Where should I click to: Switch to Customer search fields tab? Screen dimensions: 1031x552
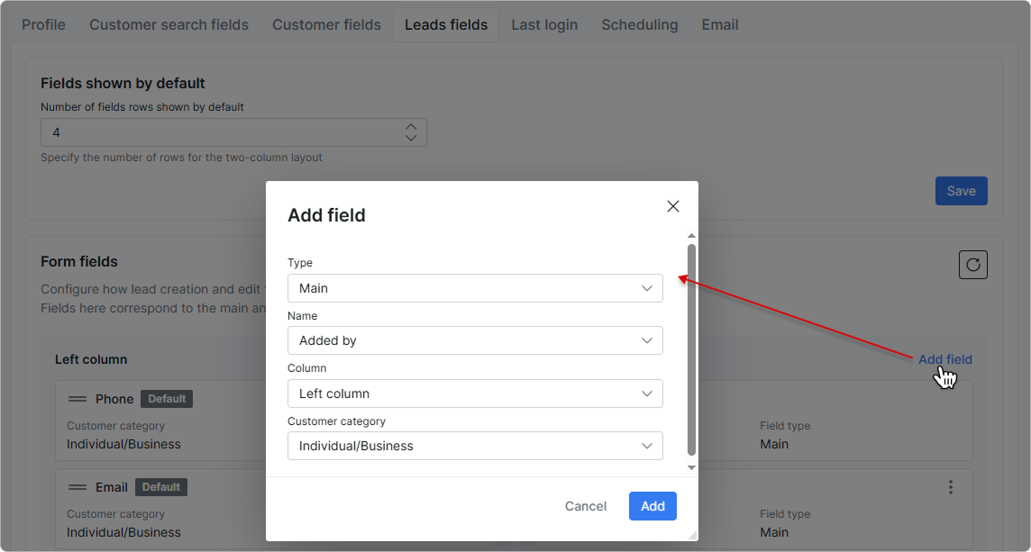click(169, 25)
